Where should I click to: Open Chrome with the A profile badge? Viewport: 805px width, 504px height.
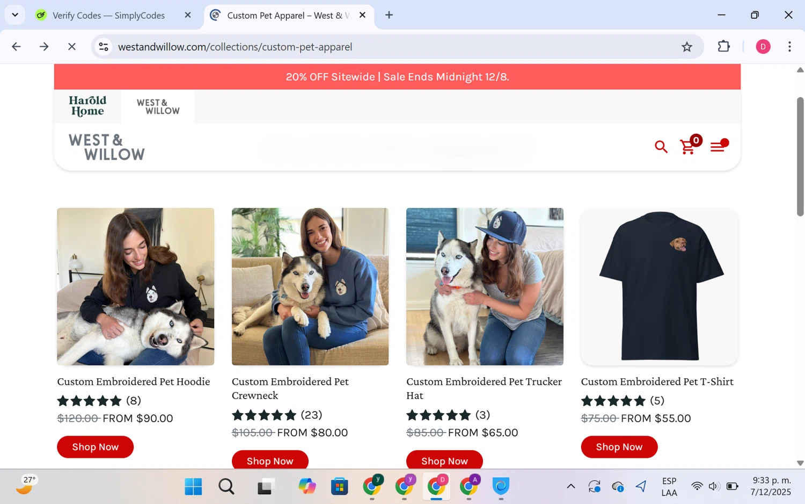[469, 486]
